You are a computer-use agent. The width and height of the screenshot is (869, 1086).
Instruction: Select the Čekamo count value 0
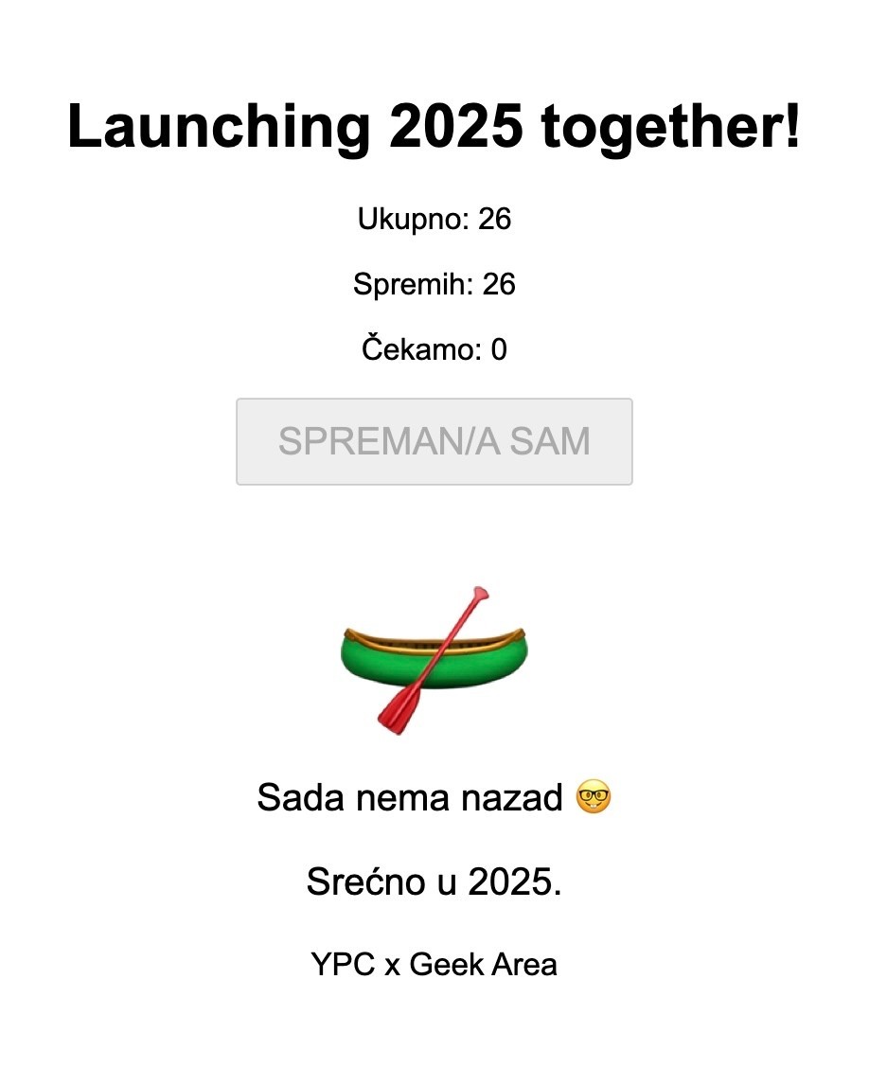[x=498, y=350]
